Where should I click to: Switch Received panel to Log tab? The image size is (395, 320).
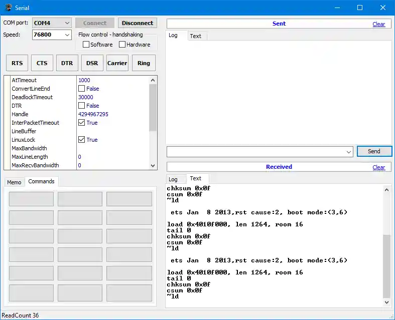tap(173, 179)
